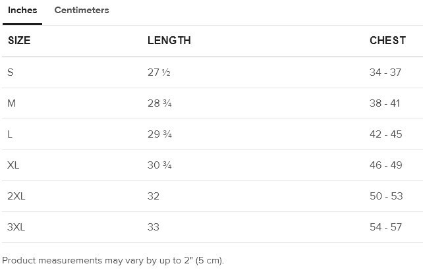The height and width of the screenshot is (270, 423).
Task: Select the Inches tab
Action: click(x=22, y=11)
